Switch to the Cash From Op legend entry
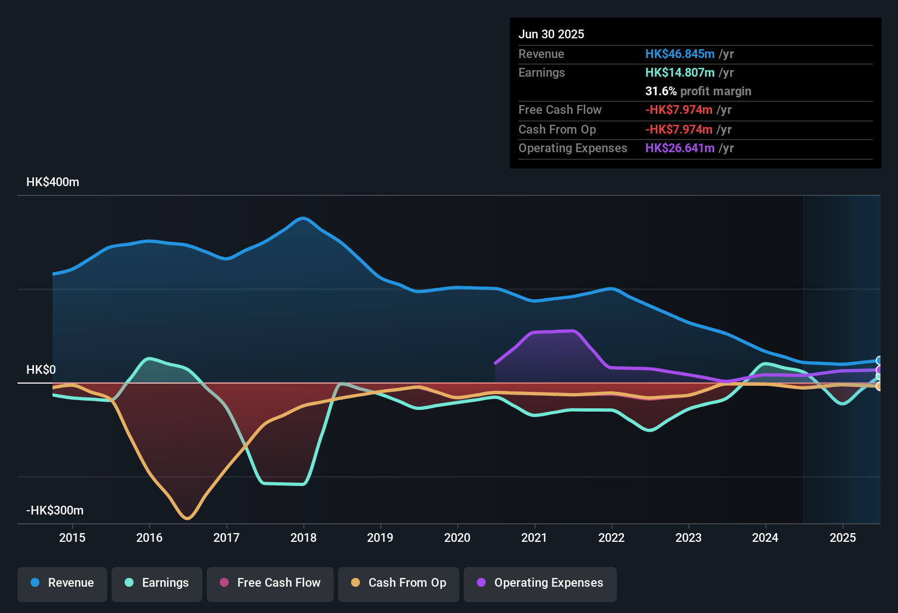Screen dimensions: 898x613 398,583
